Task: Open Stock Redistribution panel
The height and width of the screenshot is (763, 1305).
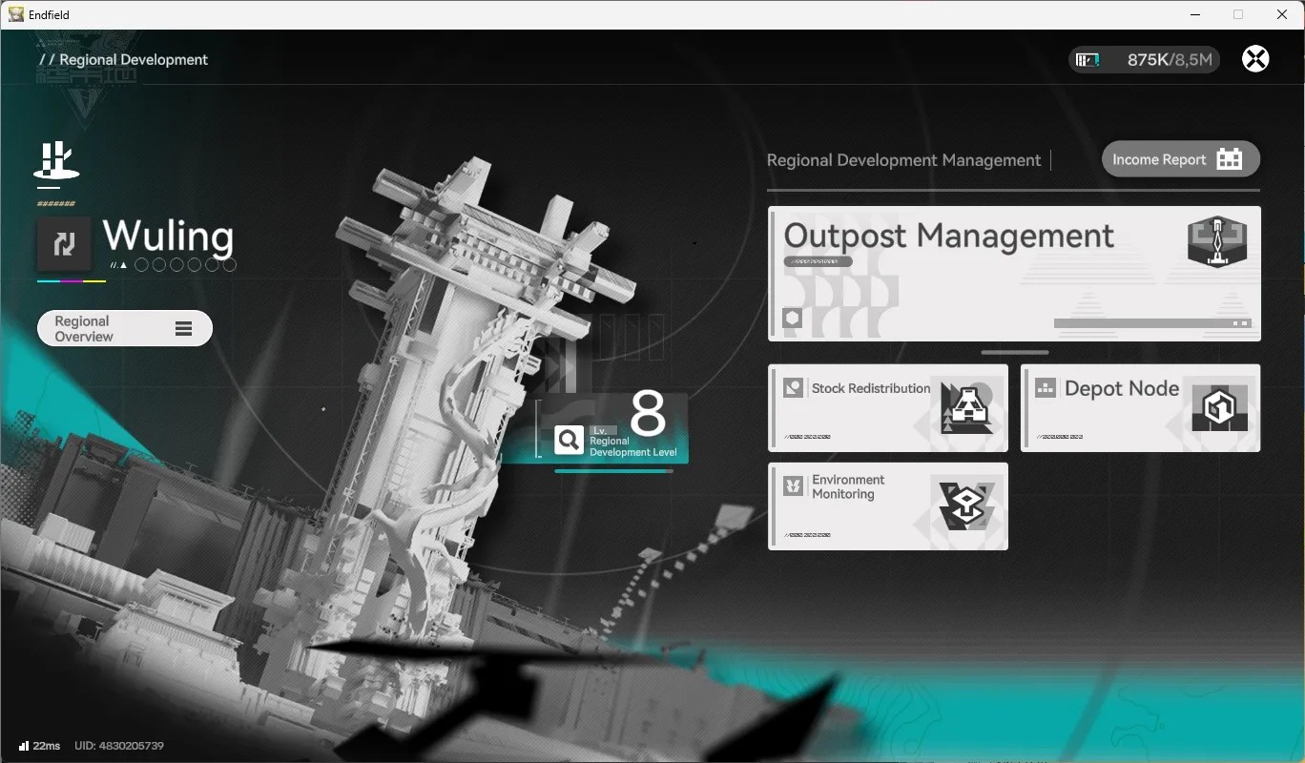Action: point(888,408)
